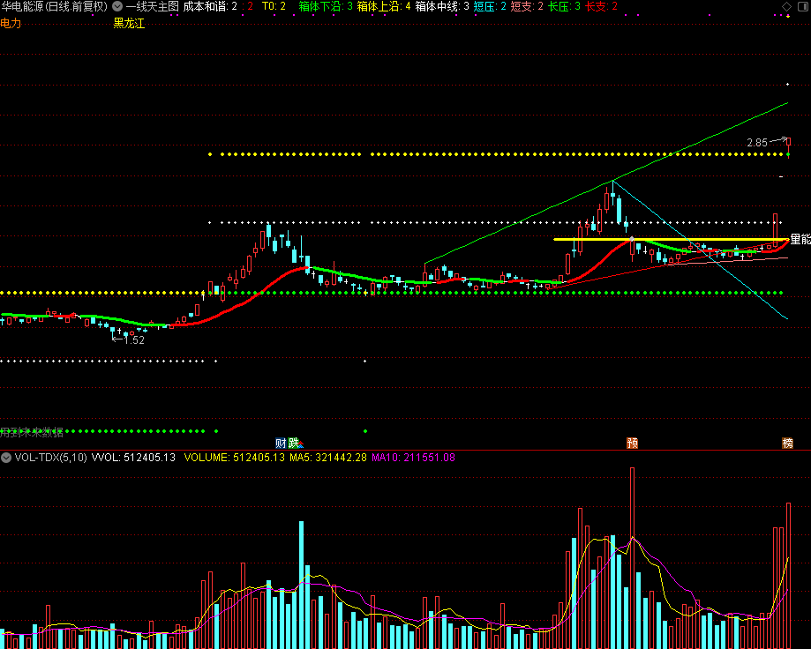Screen dimensions: 811x649
Task: Click the 用到未来数据 warning text
Action: pyautogui.click(x=32, y=432)
